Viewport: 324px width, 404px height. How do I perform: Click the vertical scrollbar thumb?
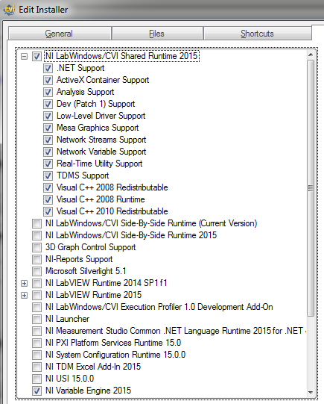(311, 188)
